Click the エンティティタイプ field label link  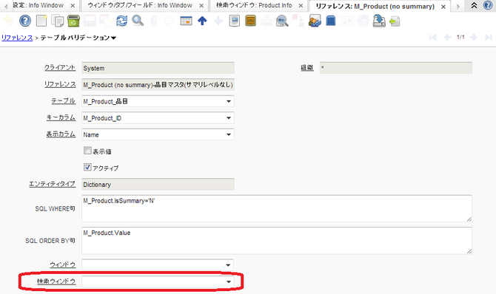(53, 184)
